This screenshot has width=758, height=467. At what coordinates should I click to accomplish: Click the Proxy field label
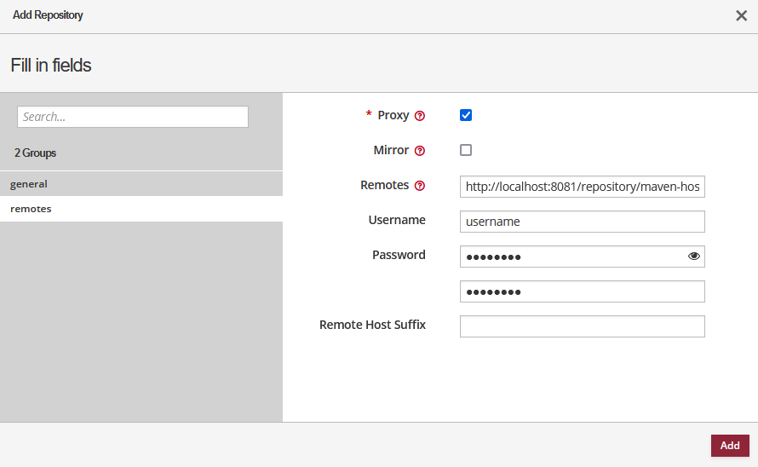coord(393,115)
